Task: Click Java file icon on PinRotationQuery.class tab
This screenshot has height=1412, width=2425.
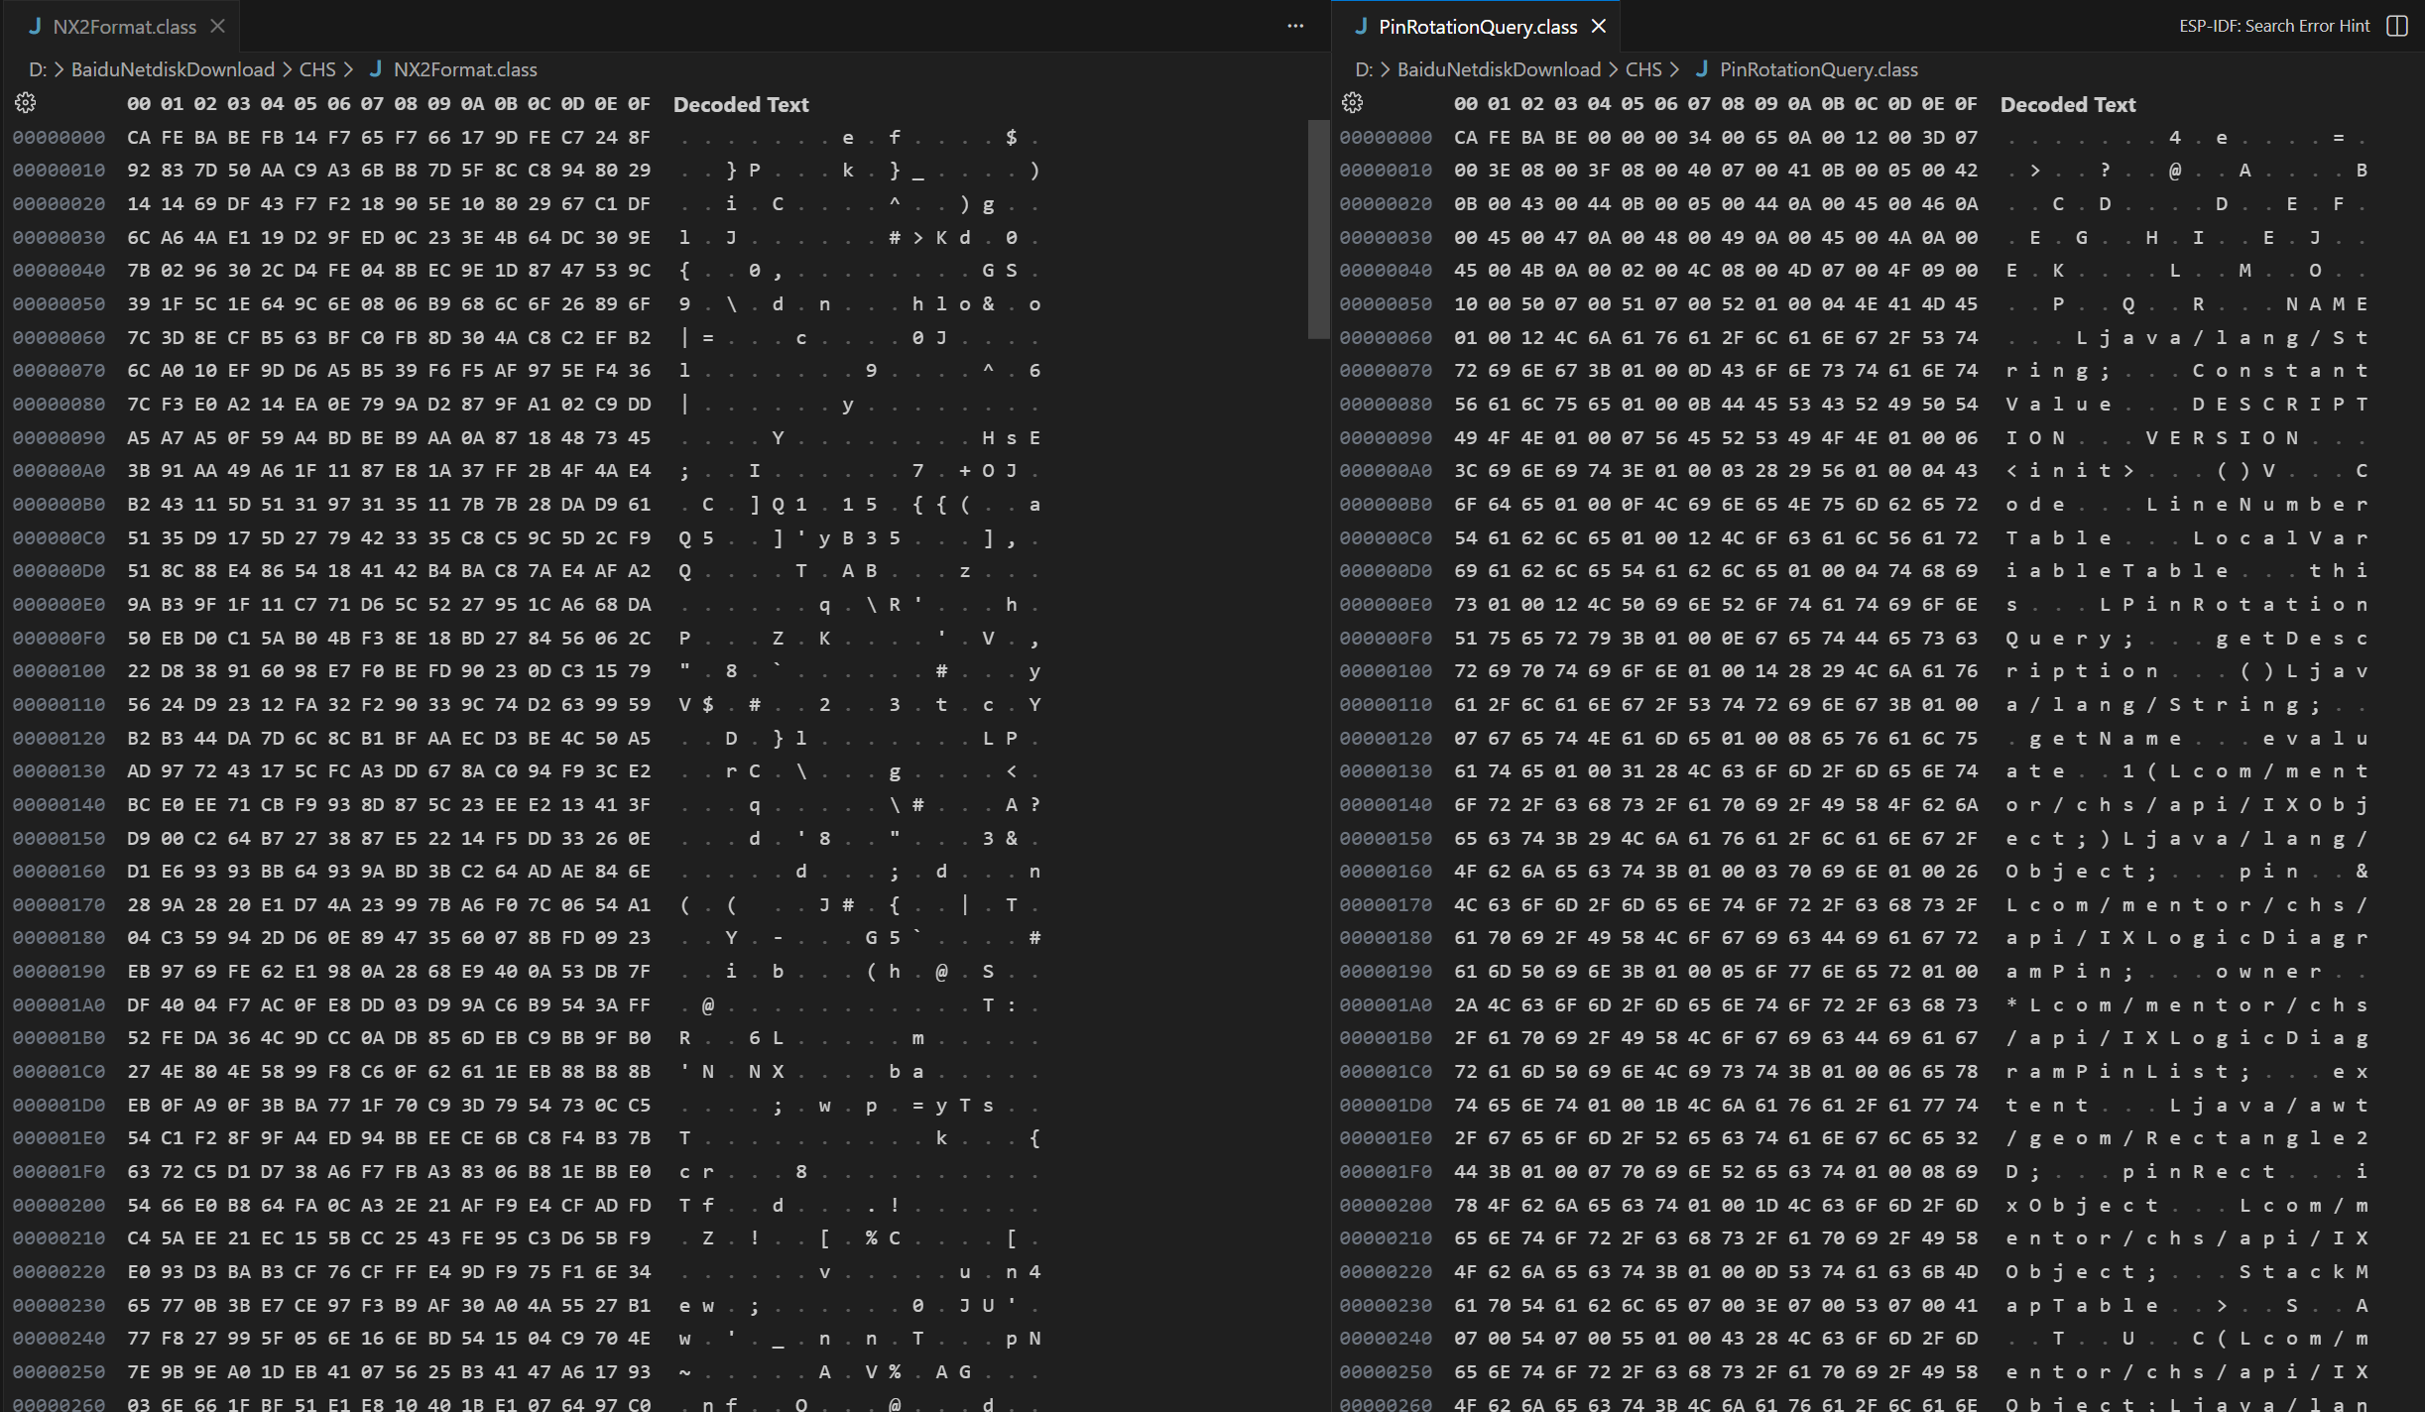Action: tap(1362, 27)
